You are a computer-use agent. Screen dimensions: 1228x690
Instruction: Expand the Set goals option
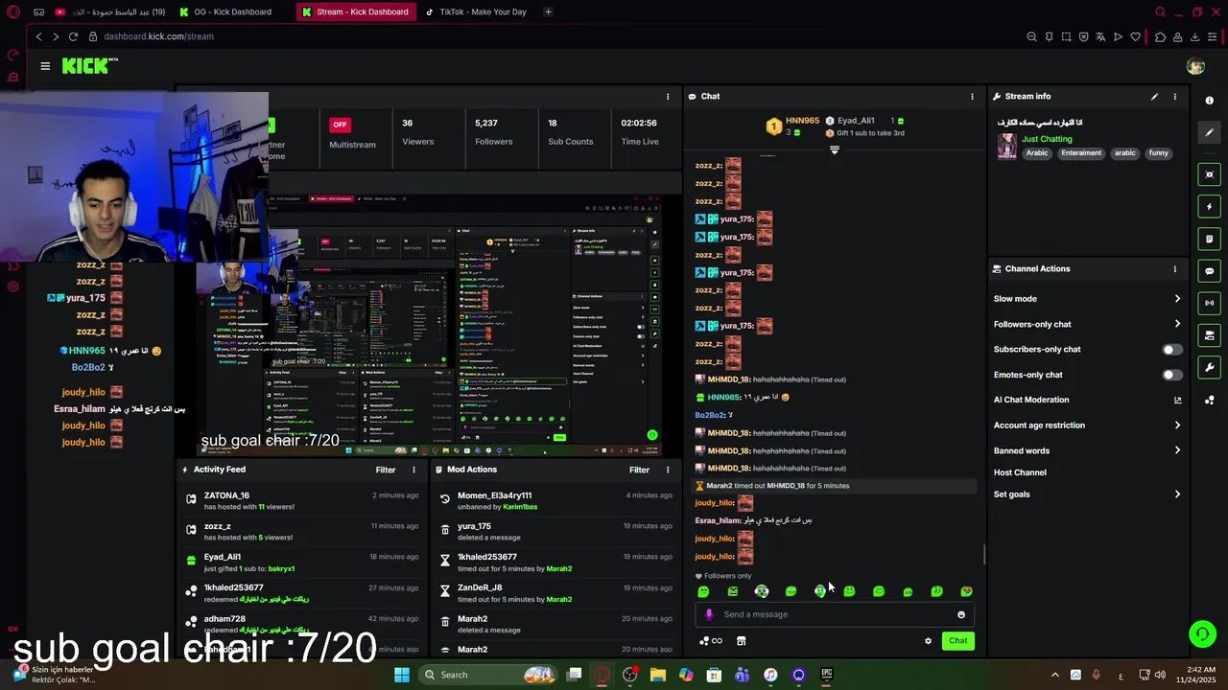pos(1087,494)
